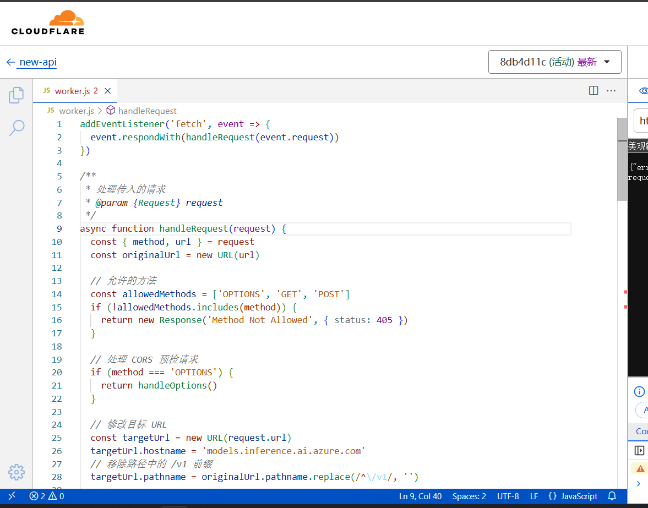Open the editor more actions ellipsis
The image size is (648, 508).
[x=611, y=90]
